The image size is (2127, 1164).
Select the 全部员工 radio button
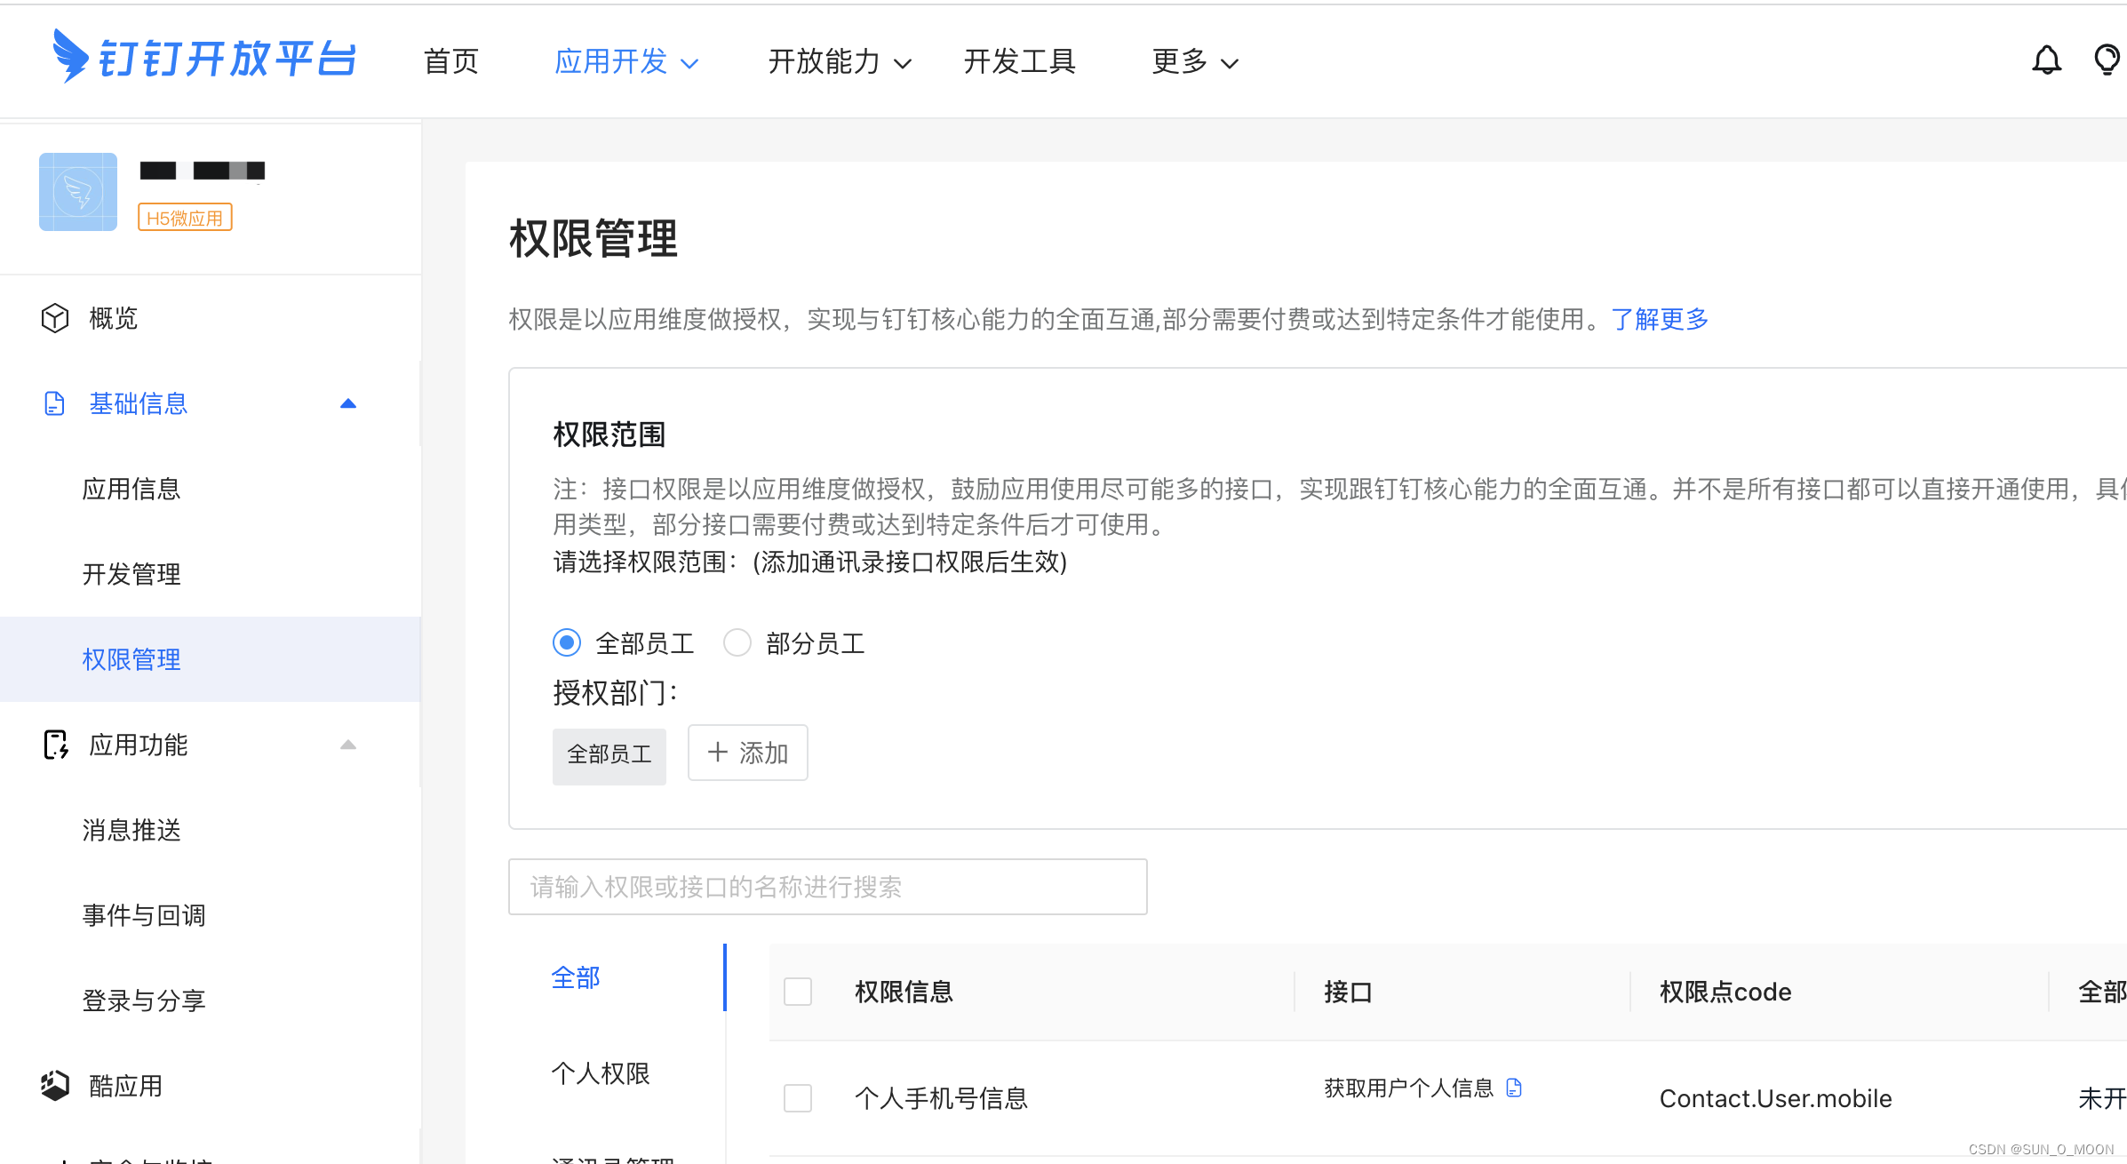tap(567, 642)
